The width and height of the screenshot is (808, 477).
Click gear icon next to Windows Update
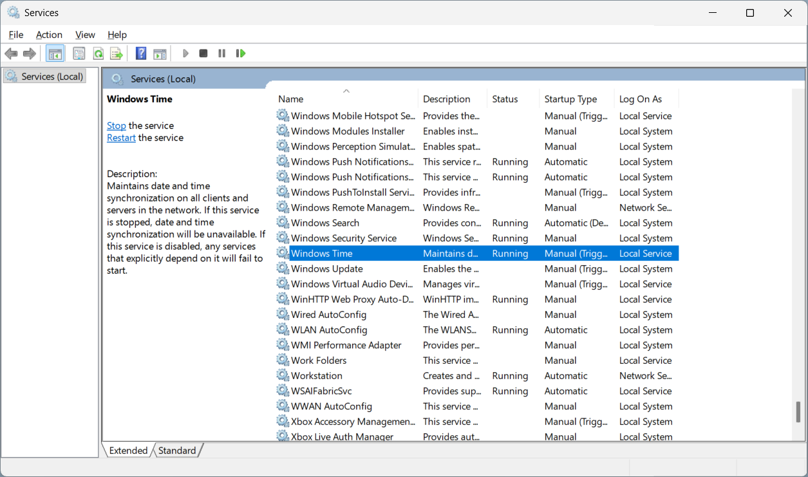tap(283, 268)
